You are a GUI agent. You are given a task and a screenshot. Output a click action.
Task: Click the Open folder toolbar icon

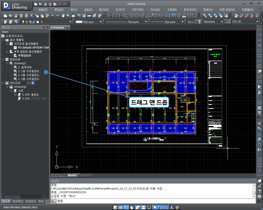(x=11, y=16)
